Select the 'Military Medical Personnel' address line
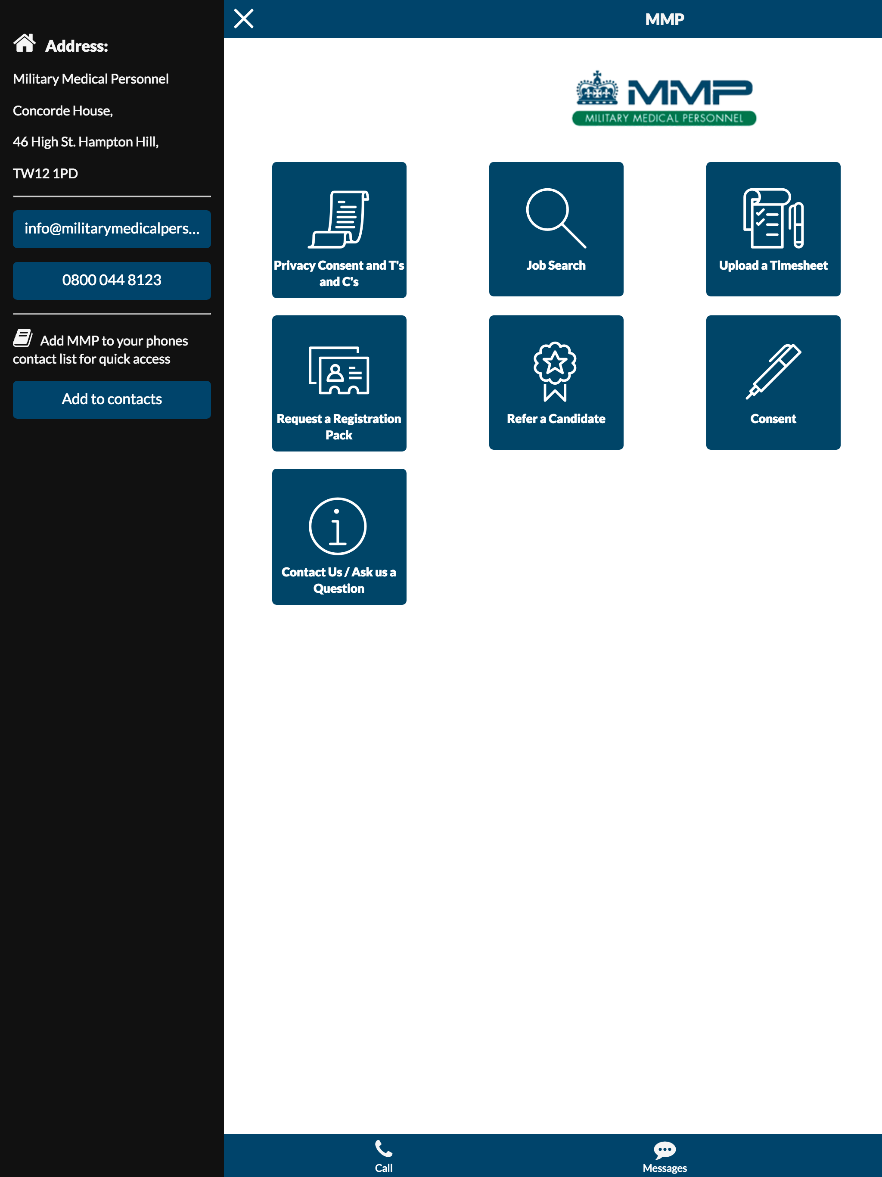The height and width of the screenshot is (1177, 882). coord(91,79)
